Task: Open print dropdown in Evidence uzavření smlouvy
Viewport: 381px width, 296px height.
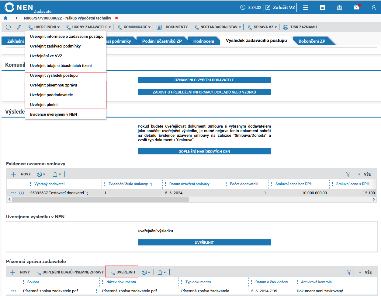Action: tap(41, 174)
